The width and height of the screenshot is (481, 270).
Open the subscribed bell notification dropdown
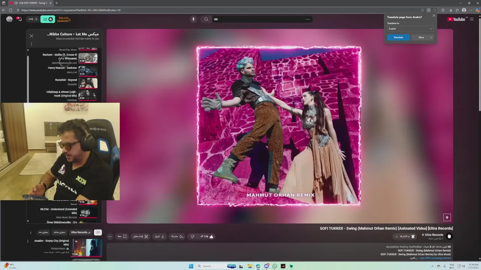pyautogui.click(x=405, y=237)
